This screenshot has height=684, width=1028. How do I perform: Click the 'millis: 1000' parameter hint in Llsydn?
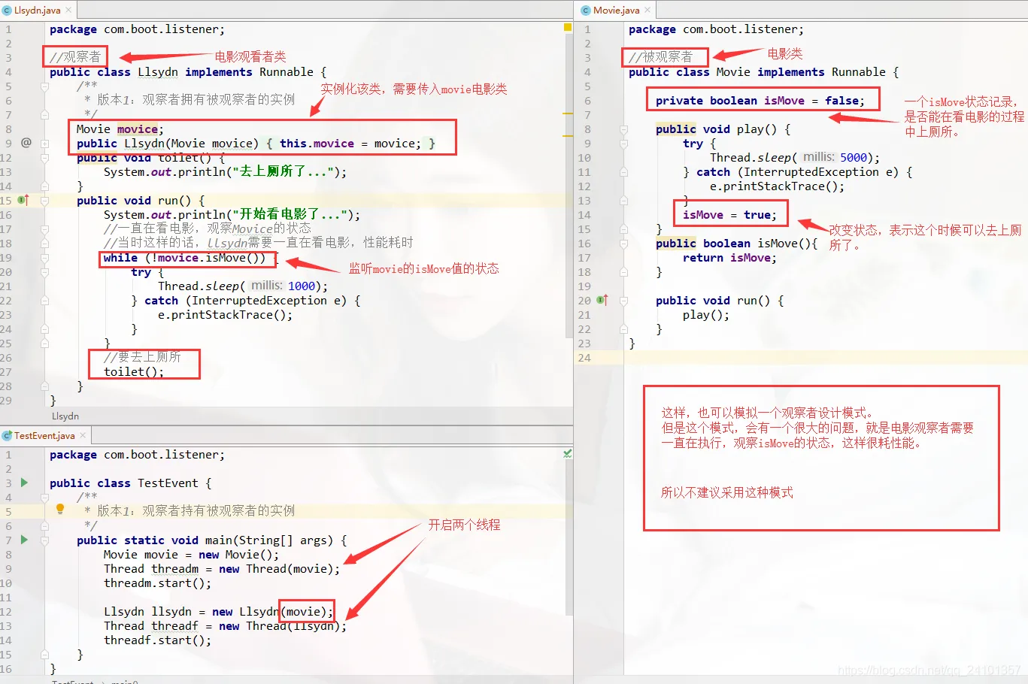[282, 286]
